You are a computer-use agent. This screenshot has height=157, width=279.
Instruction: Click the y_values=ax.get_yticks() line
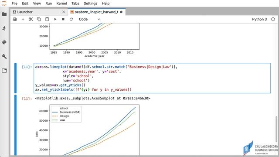(x=60, y=85)
